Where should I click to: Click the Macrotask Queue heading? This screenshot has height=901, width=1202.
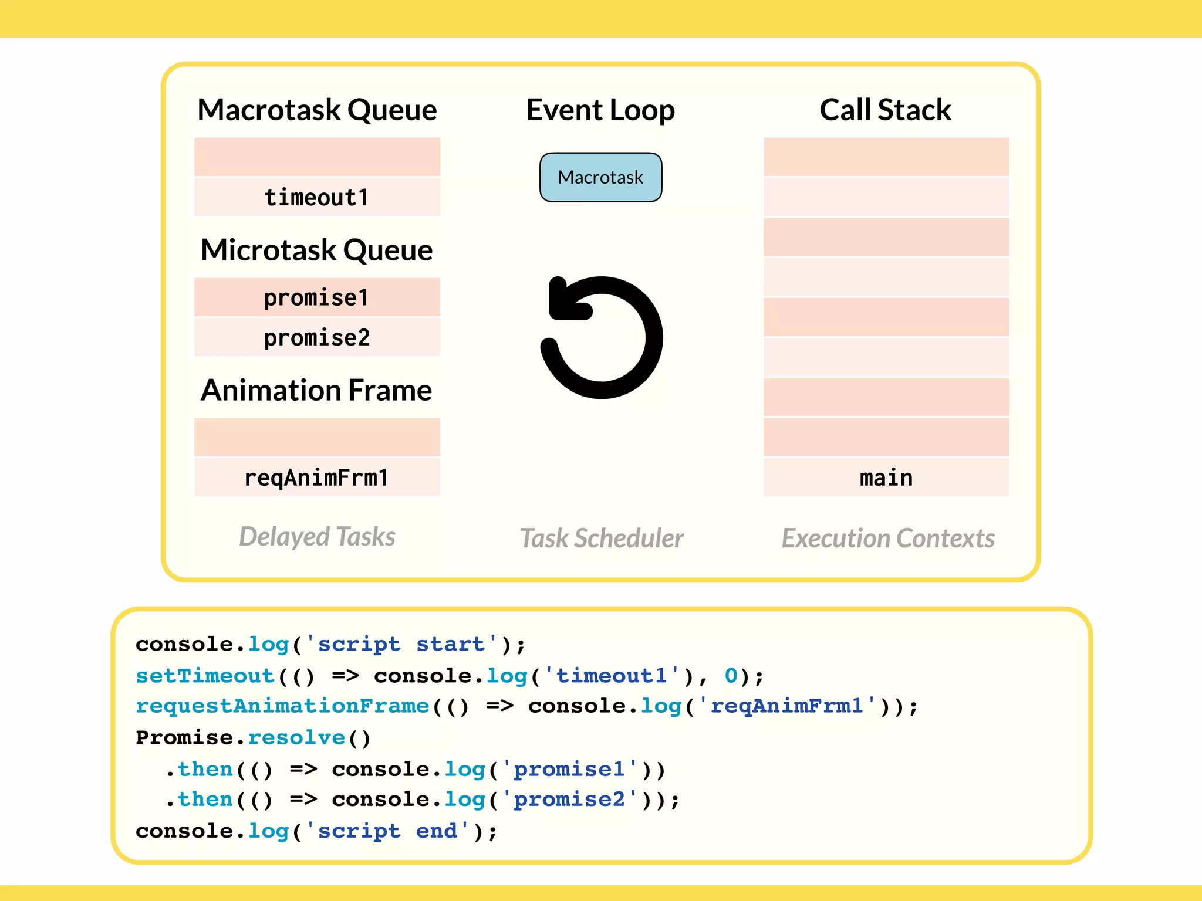coord(317,110)
